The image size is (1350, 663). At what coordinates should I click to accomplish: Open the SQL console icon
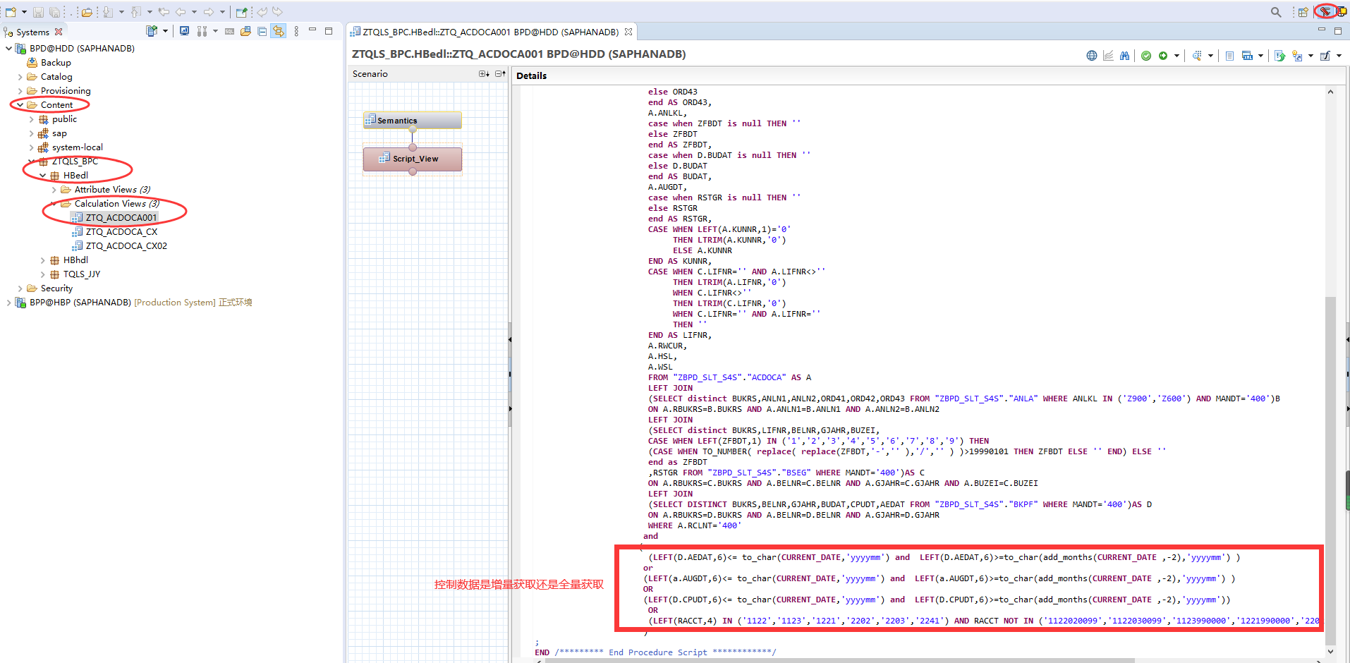(x=229, y=31)
